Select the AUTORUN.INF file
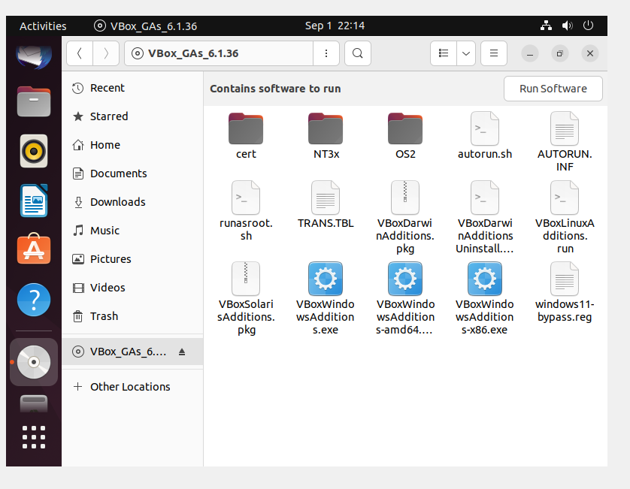 coord(565,142)
